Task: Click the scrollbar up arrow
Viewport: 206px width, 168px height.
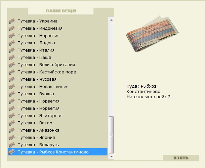Action: tap(111, 20)
